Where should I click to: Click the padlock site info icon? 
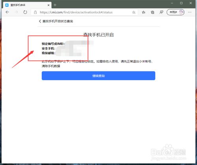(35, 12)
